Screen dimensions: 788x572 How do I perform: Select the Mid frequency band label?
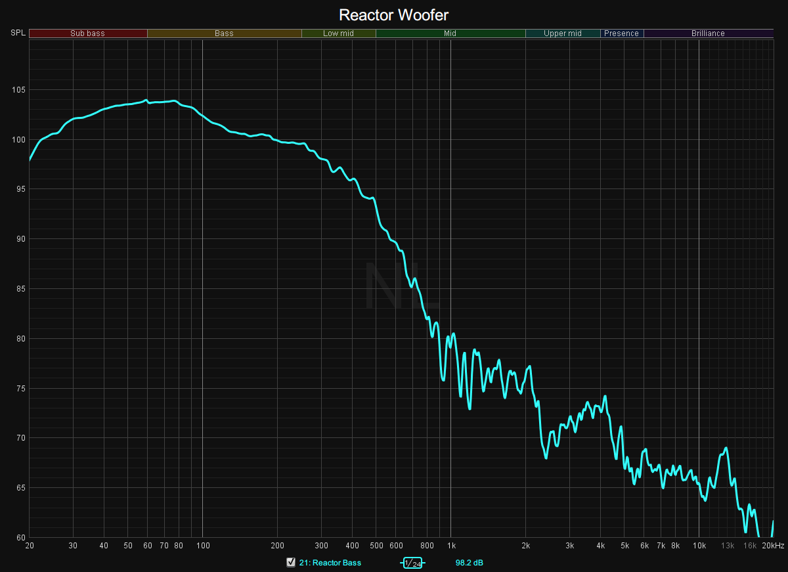(x=450, y=33)
